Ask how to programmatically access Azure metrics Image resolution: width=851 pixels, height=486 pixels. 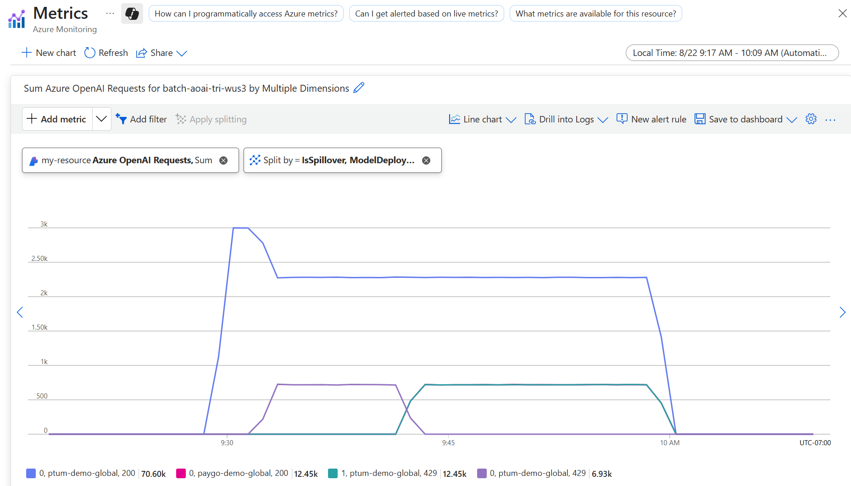tap(246, 13)
